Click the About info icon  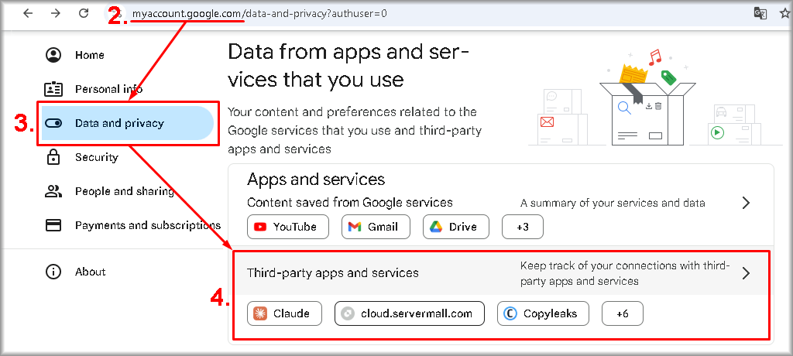(53, 272)
